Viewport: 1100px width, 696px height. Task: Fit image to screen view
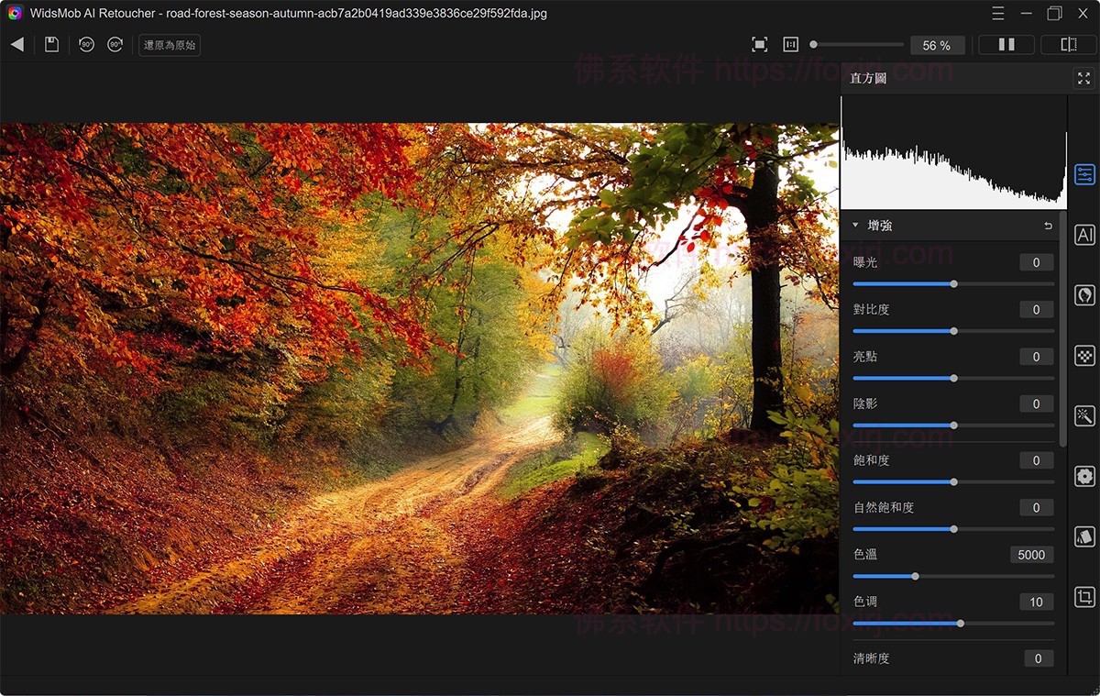[759, 45]
